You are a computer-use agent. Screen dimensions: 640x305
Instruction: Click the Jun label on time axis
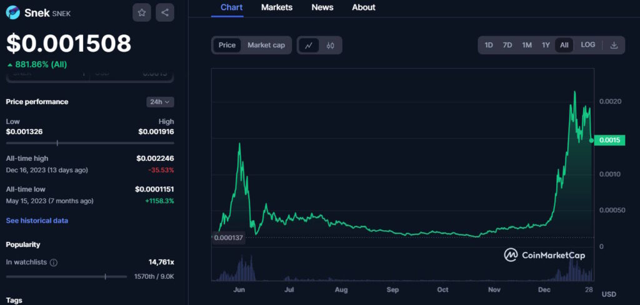[x=239, y=290]
